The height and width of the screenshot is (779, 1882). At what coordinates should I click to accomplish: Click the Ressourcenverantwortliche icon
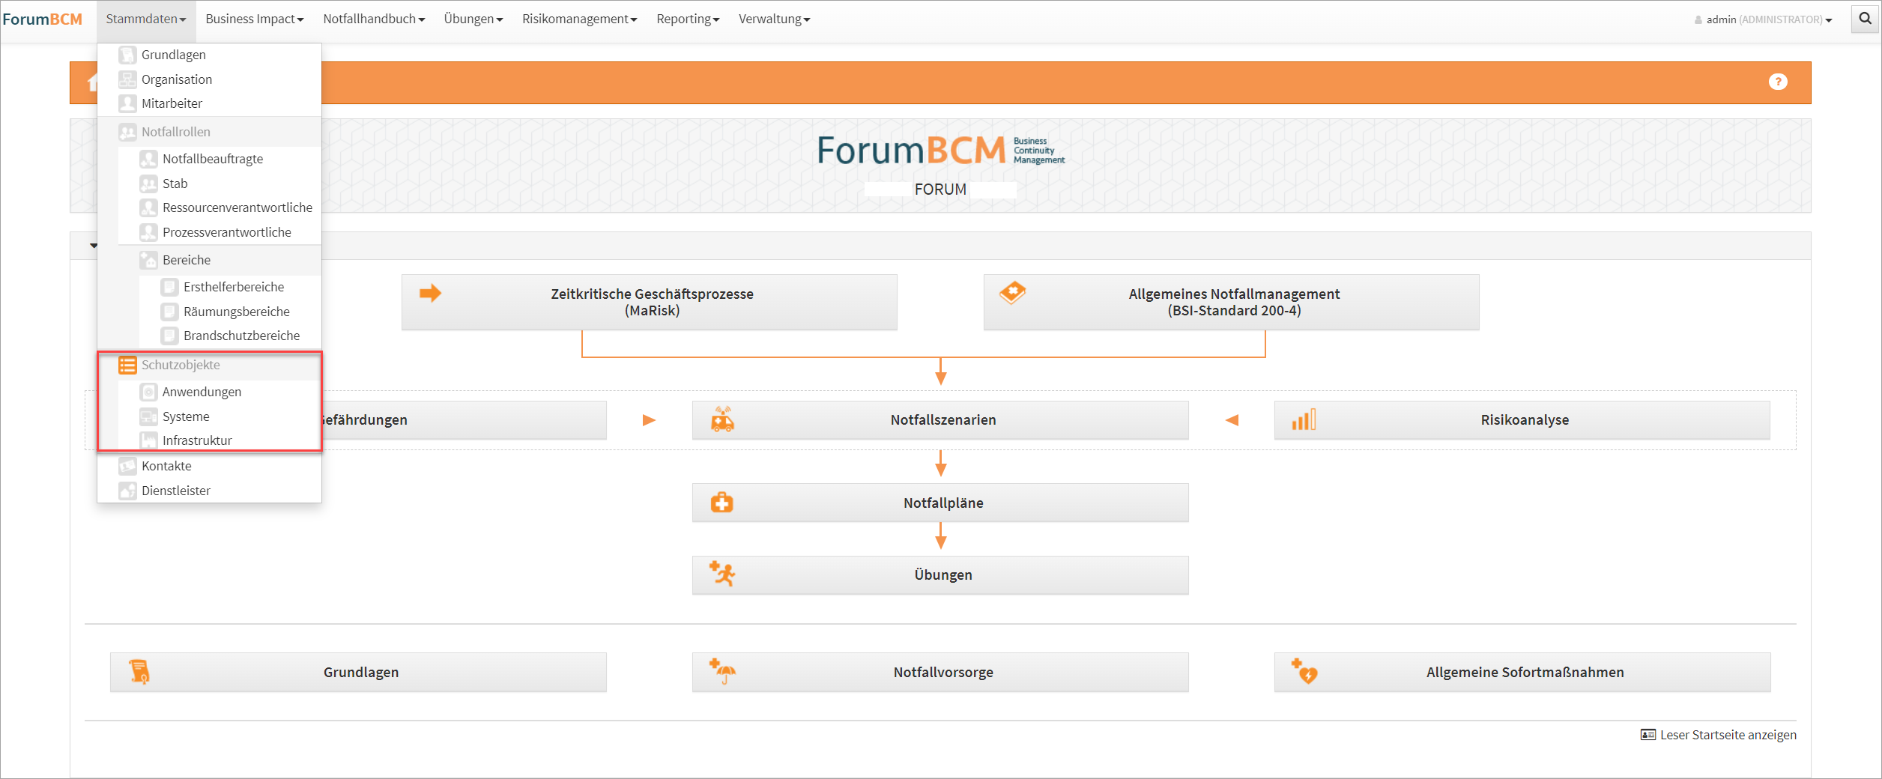pyautogui.click(x=148, y=207)
